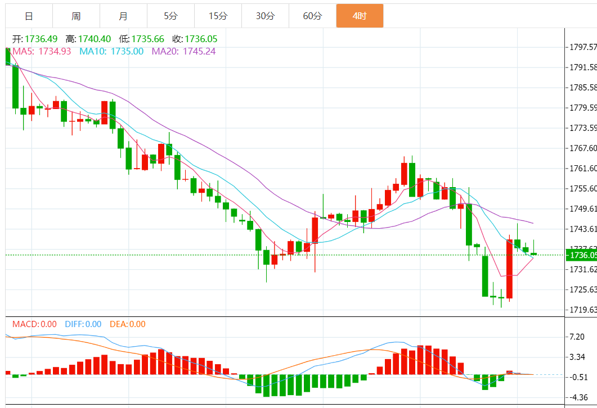
Task: Click the DIFF: 0.00 label
Action: pyautogui.click(x=83, y=324)
